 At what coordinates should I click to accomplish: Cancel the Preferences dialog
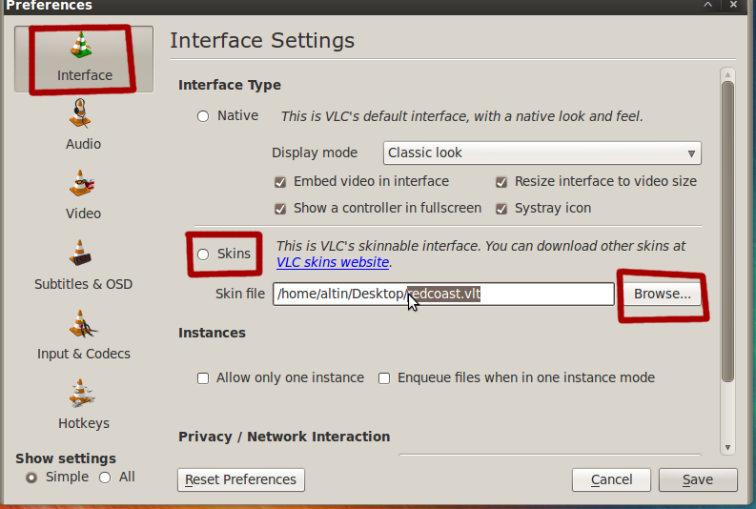611,480
